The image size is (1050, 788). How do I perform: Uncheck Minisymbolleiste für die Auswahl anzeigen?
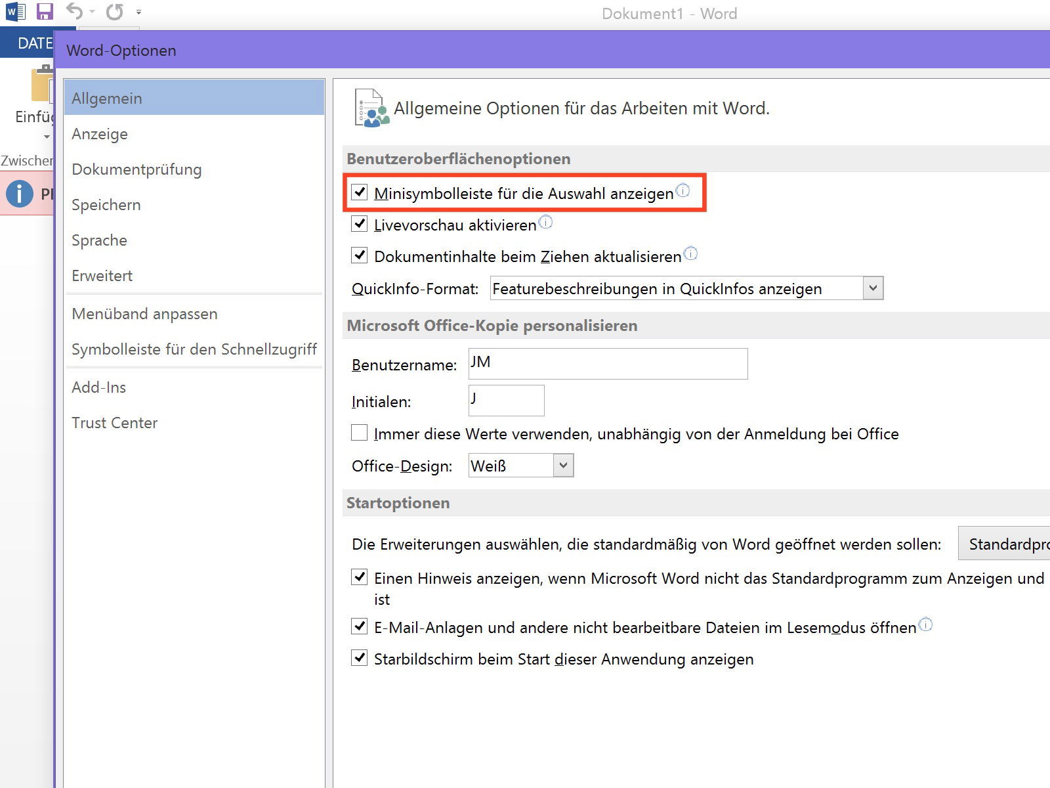(360, 192)
